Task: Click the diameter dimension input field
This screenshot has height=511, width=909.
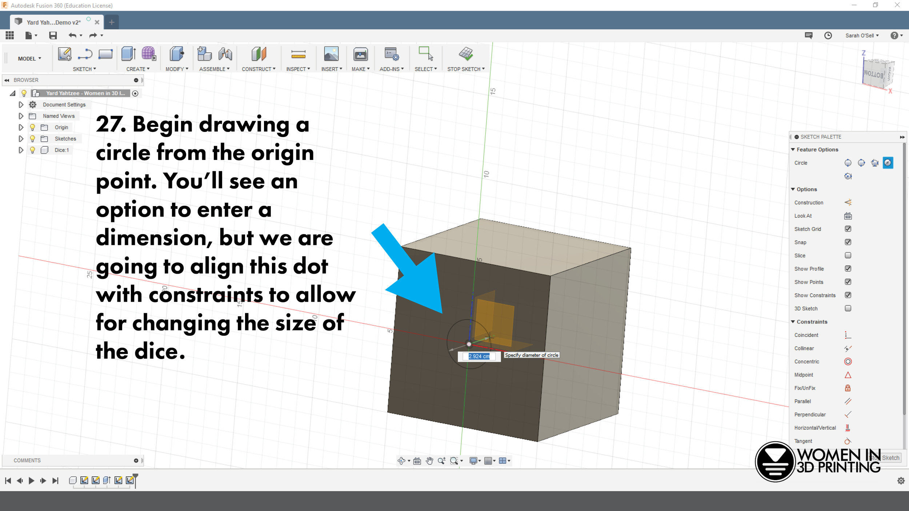Action: (x=479, y=356)
